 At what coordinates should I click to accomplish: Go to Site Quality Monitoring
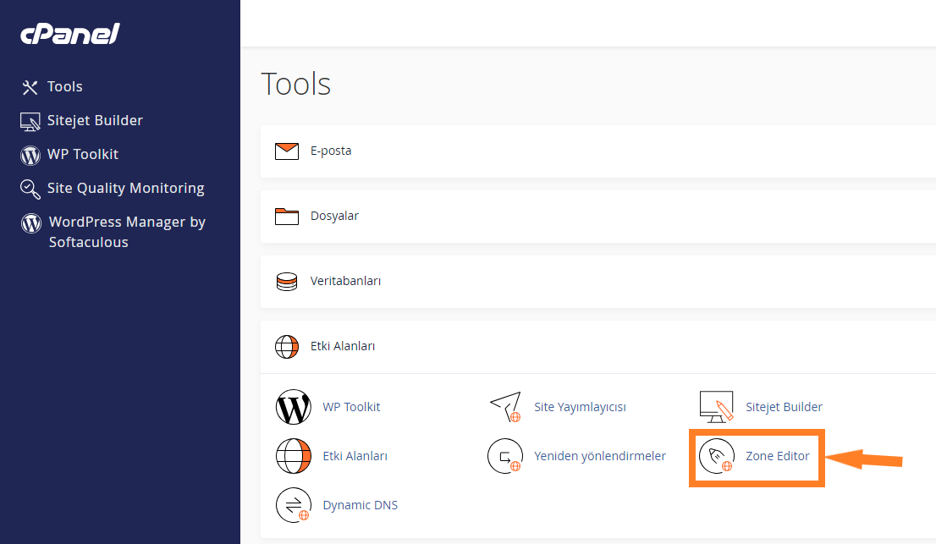(x=125, y=189)
